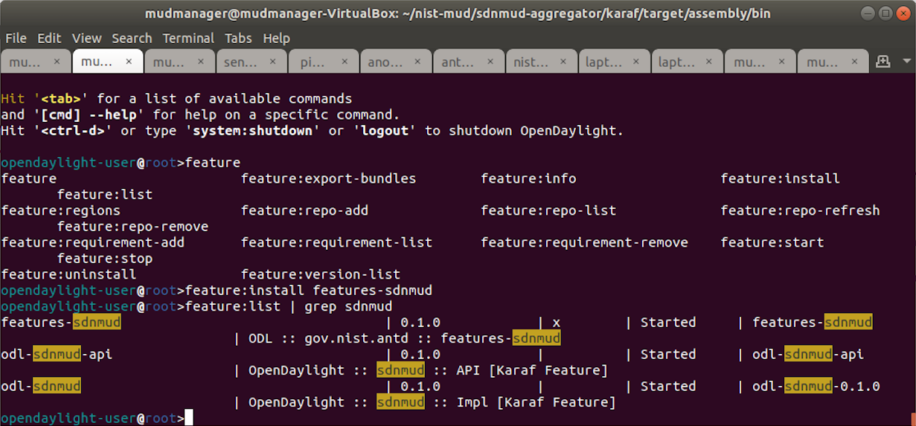
Task: Switch to the sen... tab
Action: 252,62
